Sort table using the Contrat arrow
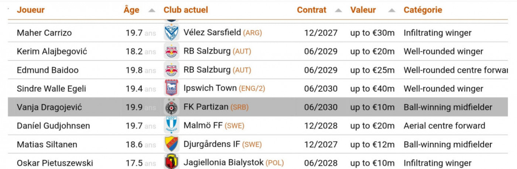Viewport: 517px width, 169px height. [x=339, y=10]
